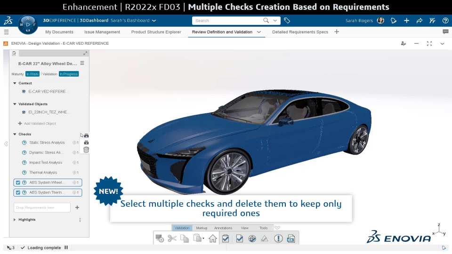452x254 pixels.
Task: Click the play presentation icon in toolbar
Action: click(160, 238)
